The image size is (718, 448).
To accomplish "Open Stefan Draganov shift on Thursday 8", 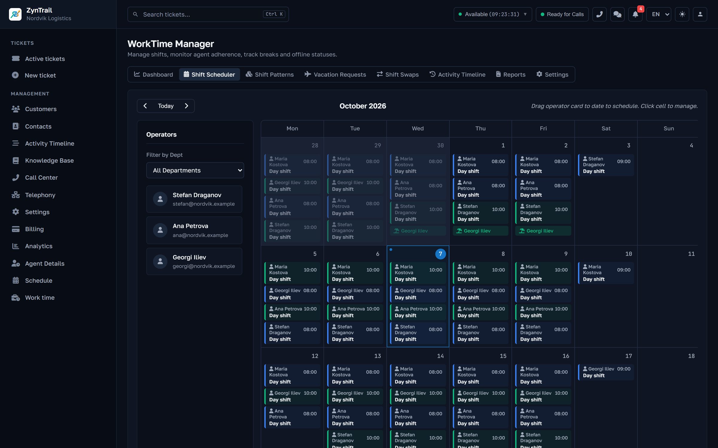I will (x=480, y=333).
